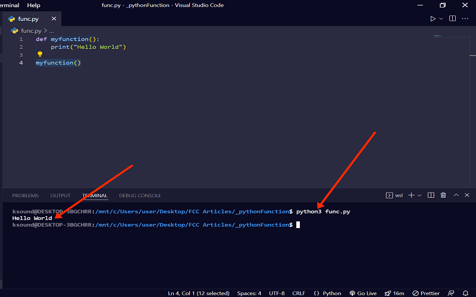
Task: Click the lightbulb code action icon
Action: click(x=40, y=54)
